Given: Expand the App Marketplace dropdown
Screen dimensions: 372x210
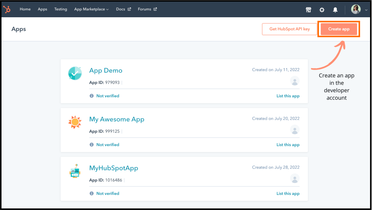Looking at the screenshot, I should (x=108, y=9).
